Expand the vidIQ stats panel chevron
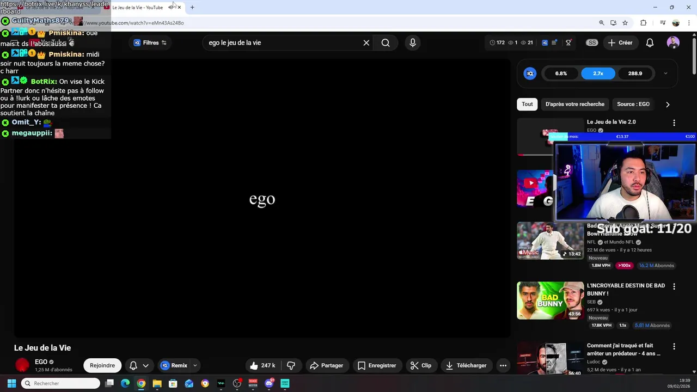 (665, 73)
